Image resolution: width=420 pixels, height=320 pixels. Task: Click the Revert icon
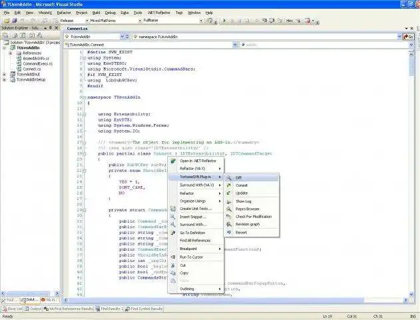[x=229, y=233]
